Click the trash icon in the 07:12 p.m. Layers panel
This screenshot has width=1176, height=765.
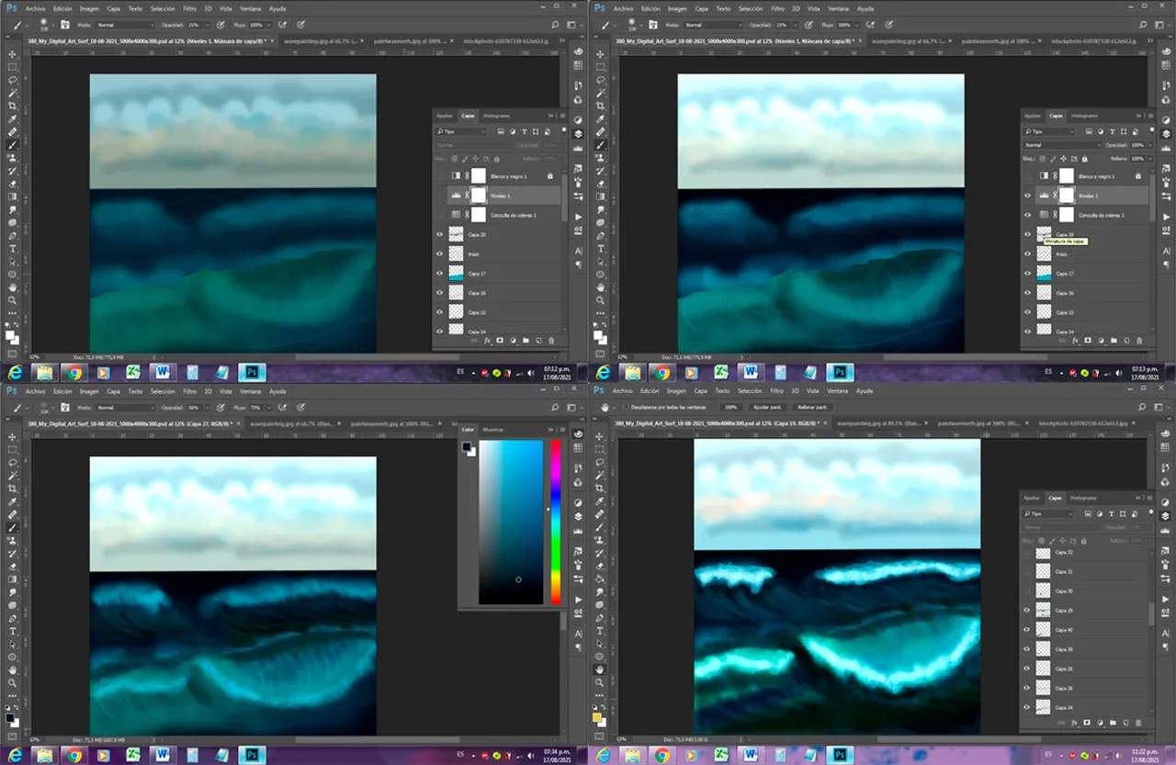coord(551,340)
